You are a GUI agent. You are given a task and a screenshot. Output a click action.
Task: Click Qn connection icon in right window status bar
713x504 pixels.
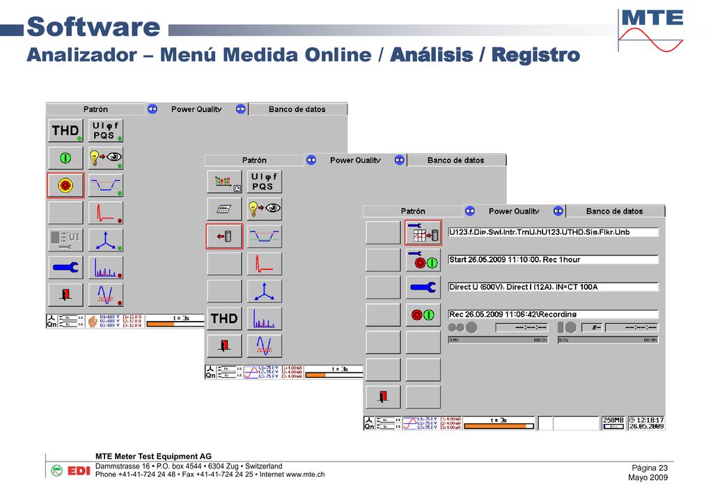click(369, 423)
